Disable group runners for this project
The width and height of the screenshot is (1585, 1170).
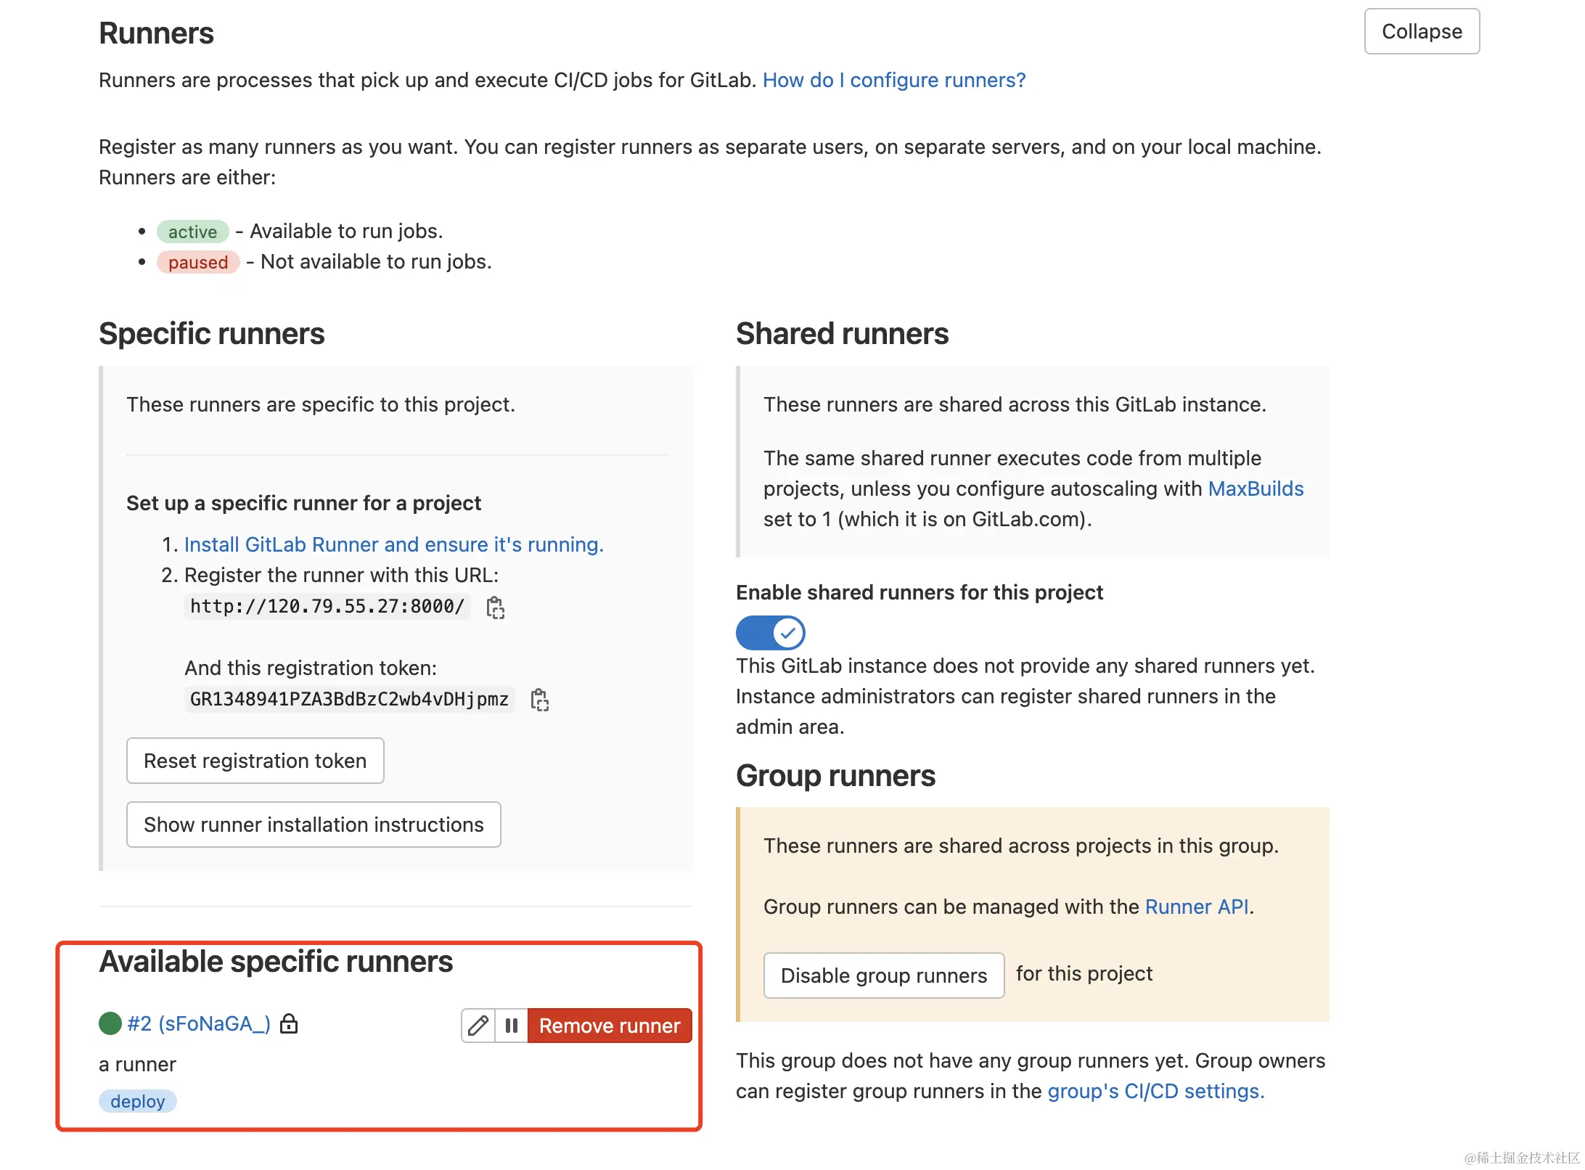883,975
